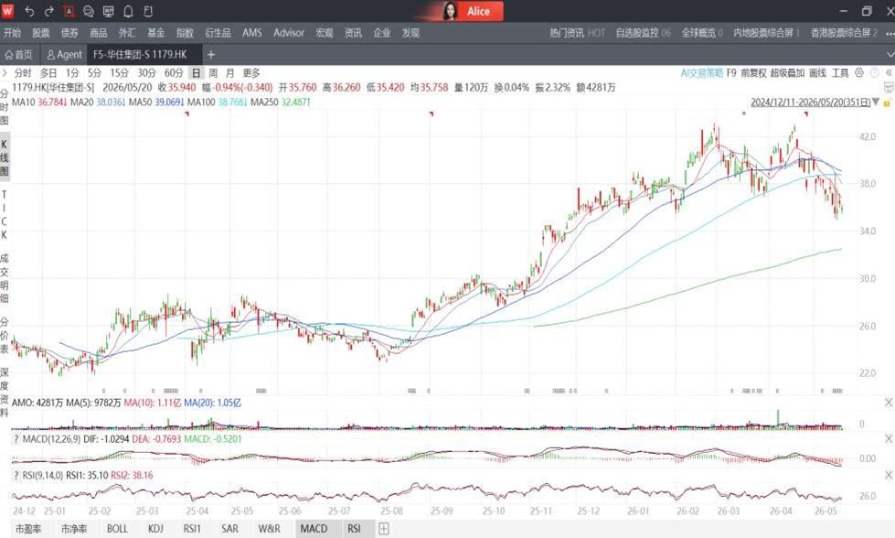Viewport: 895px width, 538px height.
Task: Select the BOLL indicator tab
Action: 117,529
